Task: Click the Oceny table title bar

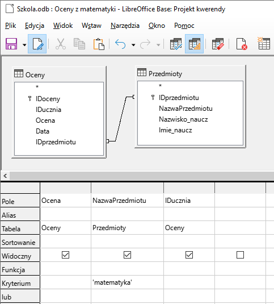Action: coord(59,74)
